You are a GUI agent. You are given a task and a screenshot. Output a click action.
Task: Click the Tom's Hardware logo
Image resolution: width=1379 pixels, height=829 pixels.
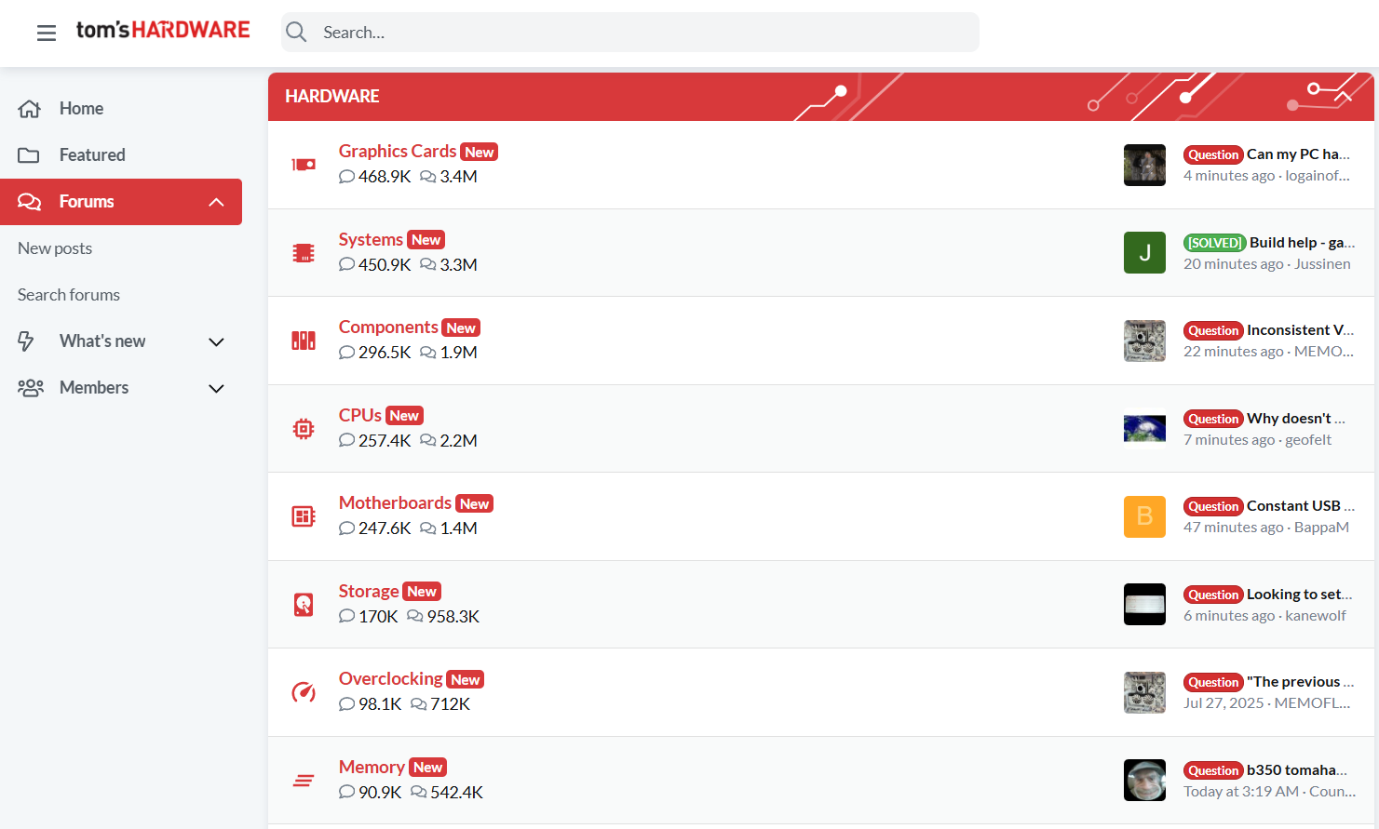click(x=163, y=30)
